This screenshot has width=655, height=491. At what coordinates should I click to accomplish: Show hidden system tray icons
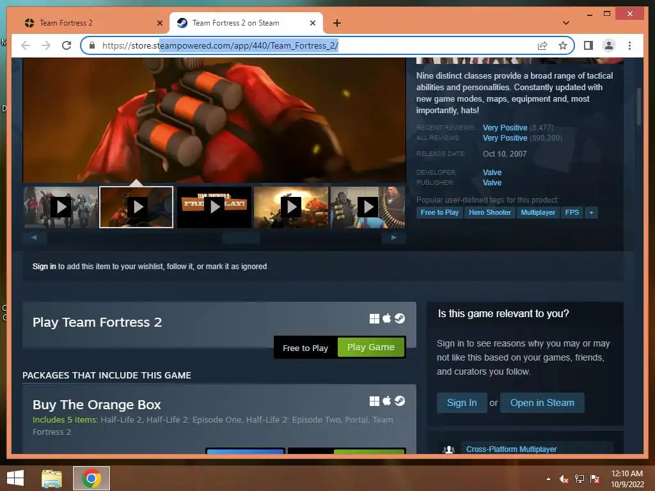point(548,479)
